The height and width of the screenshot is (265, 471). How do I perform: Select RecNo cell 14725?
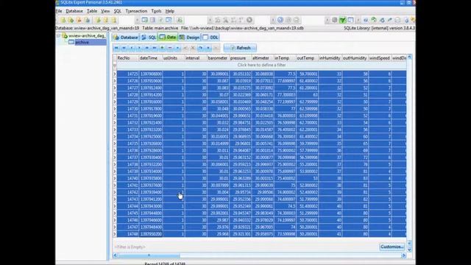[127, 74]
